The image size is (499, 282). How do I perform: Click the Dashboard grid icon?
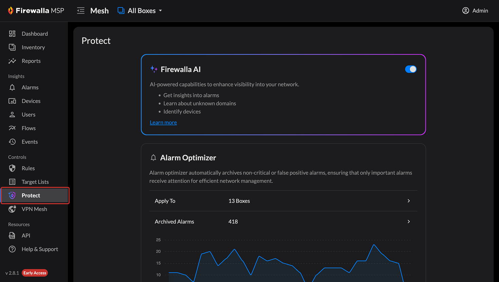pyautogui.click(x=12, y=34)
